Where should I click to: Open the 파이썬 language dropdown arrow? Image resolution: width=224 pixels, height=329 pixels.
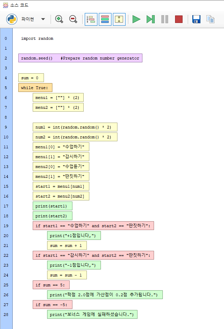tap(43, 19)
